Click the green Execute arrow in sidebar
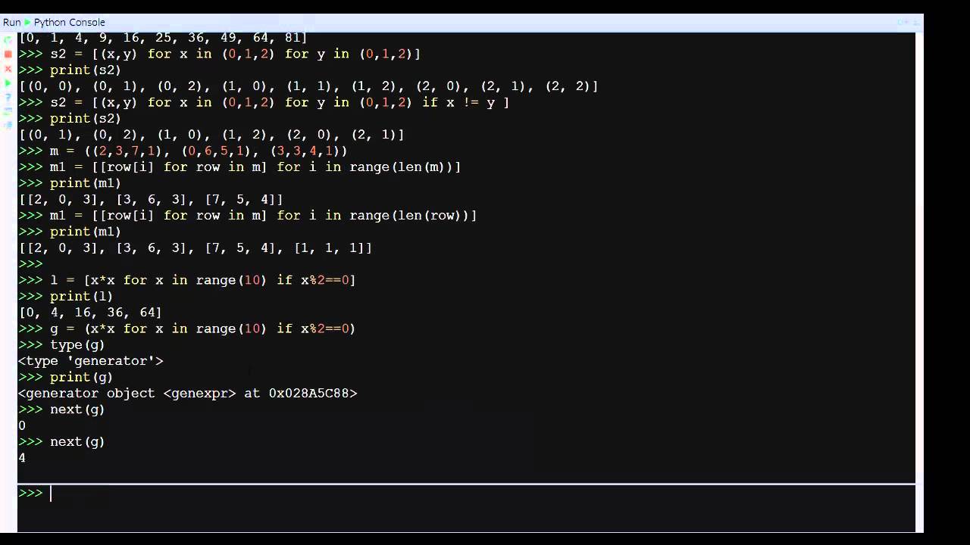The width and height of the screenshot is (970, 545). tap(8, 83)
